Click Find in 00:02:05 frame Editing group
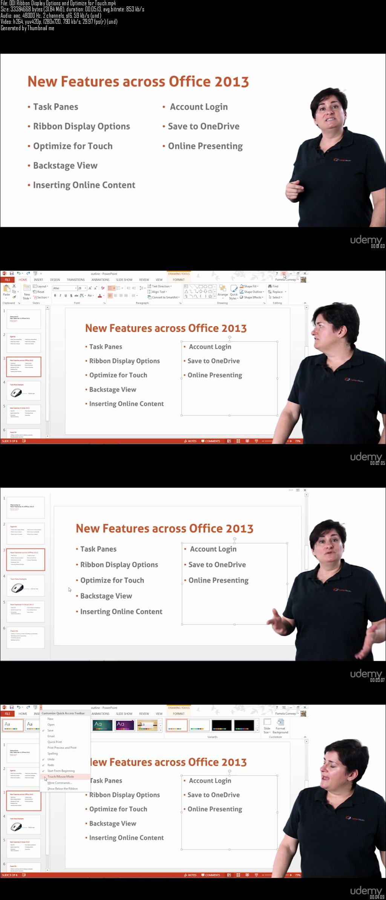Image resolution: width=386 pixels, height=900 pixels. pos(273,286)
